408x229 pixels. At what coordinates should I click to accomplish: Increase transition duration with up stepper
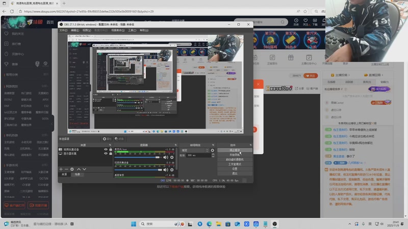[213, 154]
